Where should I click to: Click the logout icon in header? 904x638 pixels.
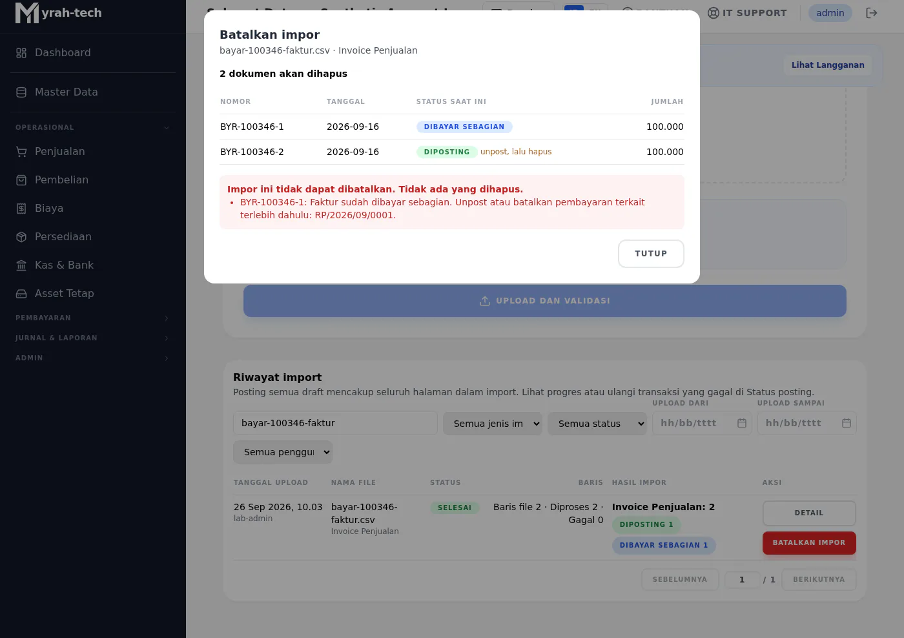pyautogui.click(x=872, y=13)
